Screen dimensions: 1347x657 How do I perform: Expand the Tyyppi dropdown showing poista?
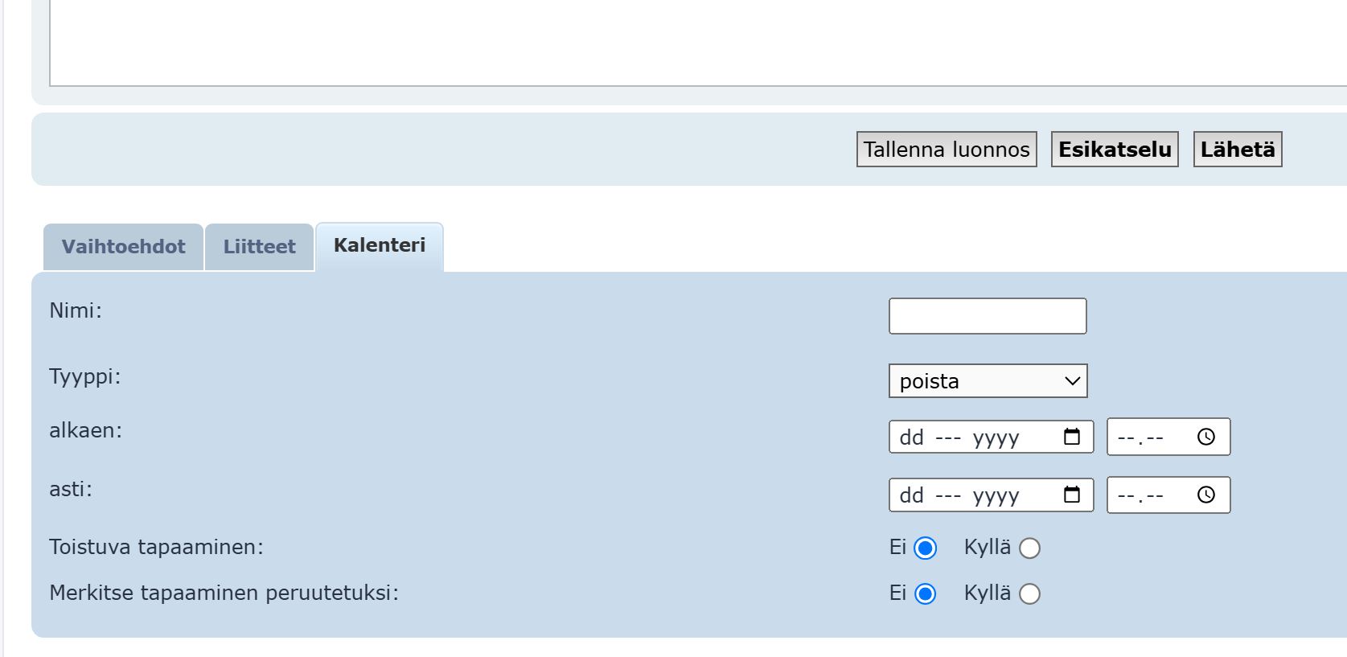[988, 381]
